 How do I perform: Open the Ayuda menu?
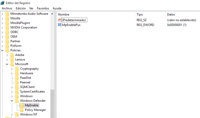57,8
